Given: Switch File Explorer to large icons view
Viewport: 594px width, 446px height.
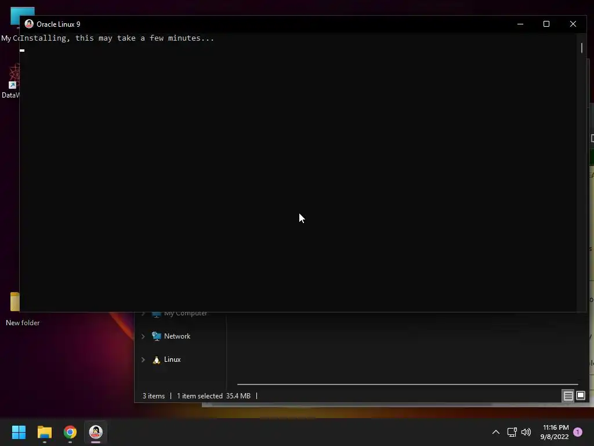Looking at the screenshot, I should pos(580,396).
